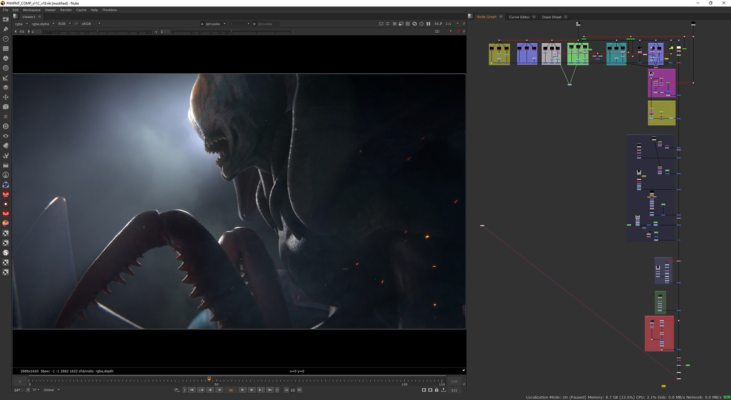Select the Roto tool in left toolbar
This screenshot has width=731, height=400.
(x=6, y=29)
